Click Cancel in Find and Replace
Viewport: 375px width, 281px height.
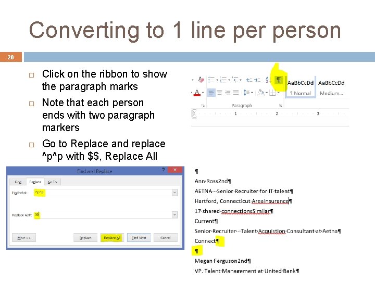(166, 238)
